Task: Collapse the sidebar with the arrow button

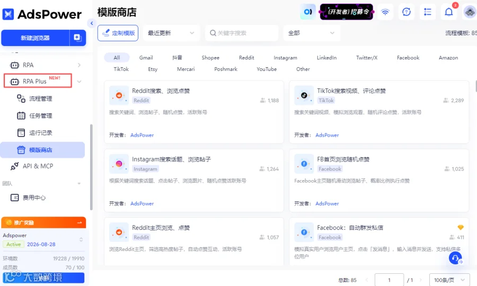Action: (92, 23)
